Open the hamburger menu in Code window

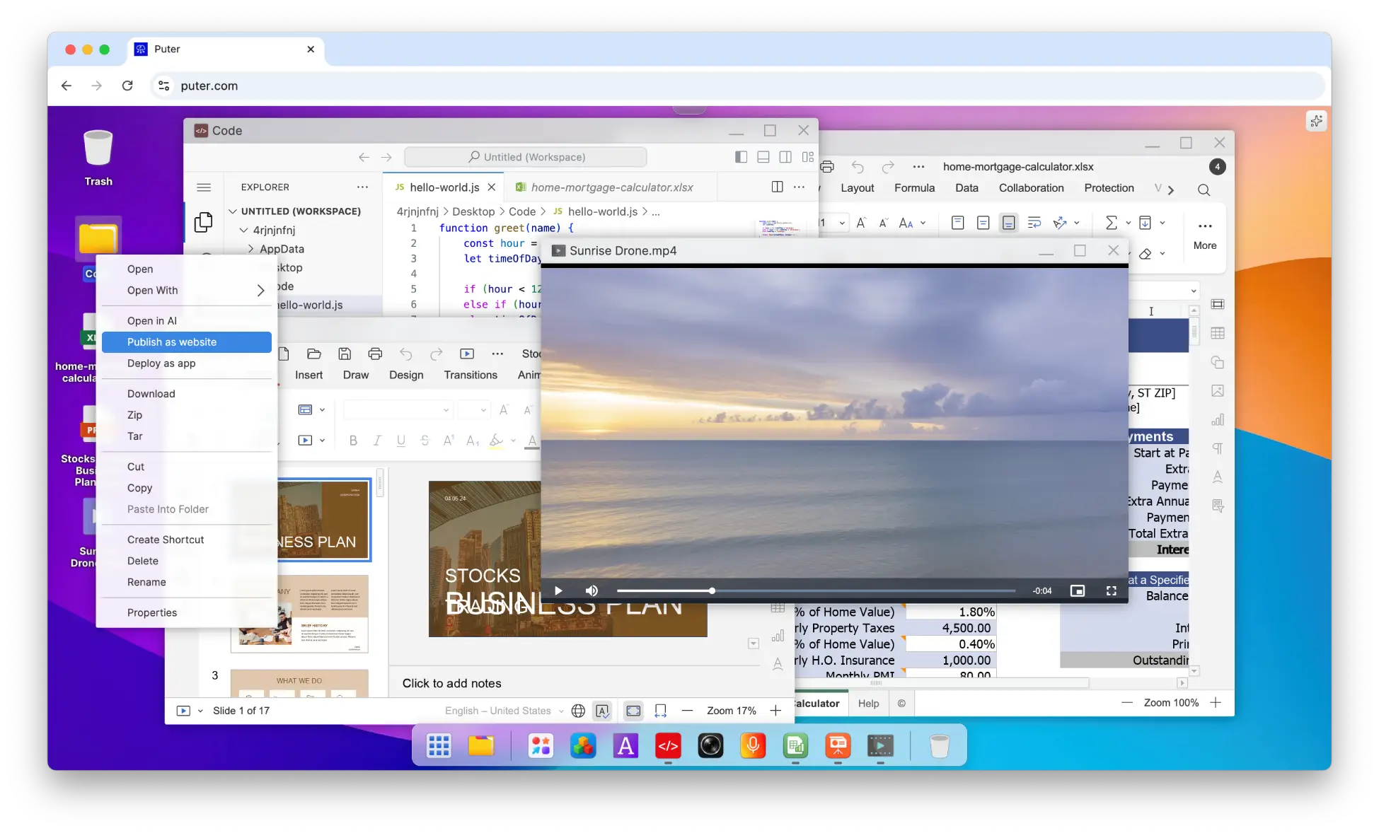click(x=204, y=187)
